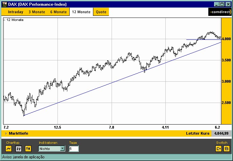Switch to the 3 Monate tab
The width and height of the screenshot is (233, 161).
click(37, 12)
